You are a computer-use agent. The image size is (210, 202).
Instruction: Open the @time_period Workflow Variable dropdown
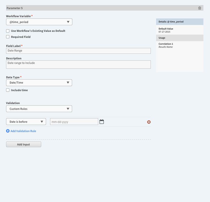(39, 22)
